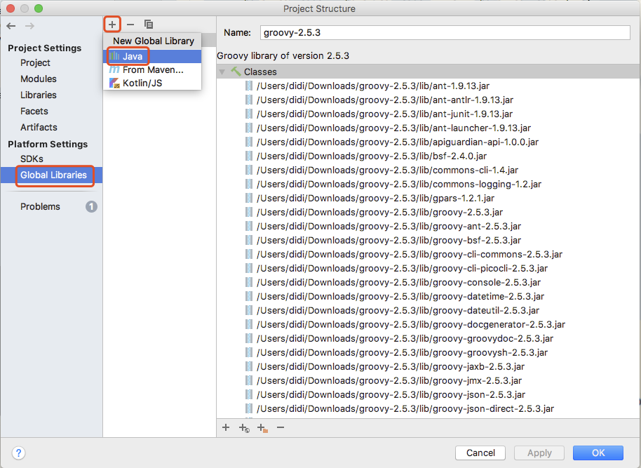Click the jar icon for gpars-1.2.1.jar

pos(248,198)
